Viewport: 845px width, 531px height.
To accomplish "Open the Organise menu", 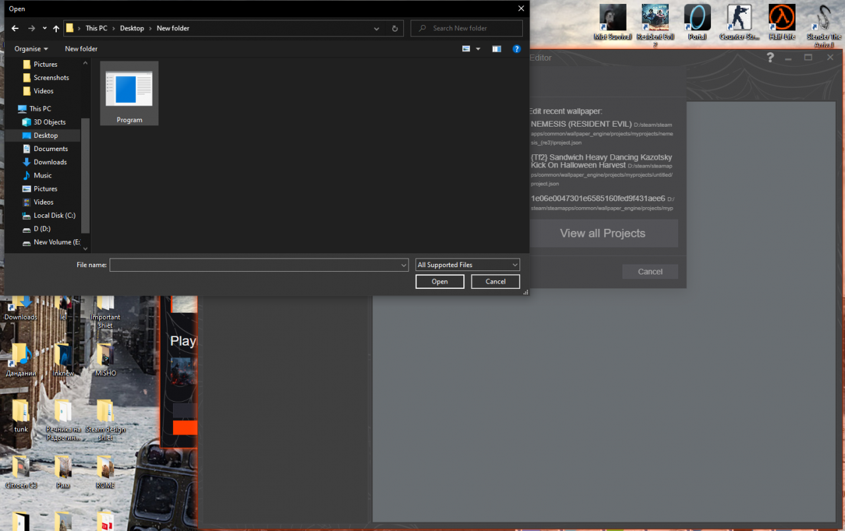I will (x=31, y=49).
